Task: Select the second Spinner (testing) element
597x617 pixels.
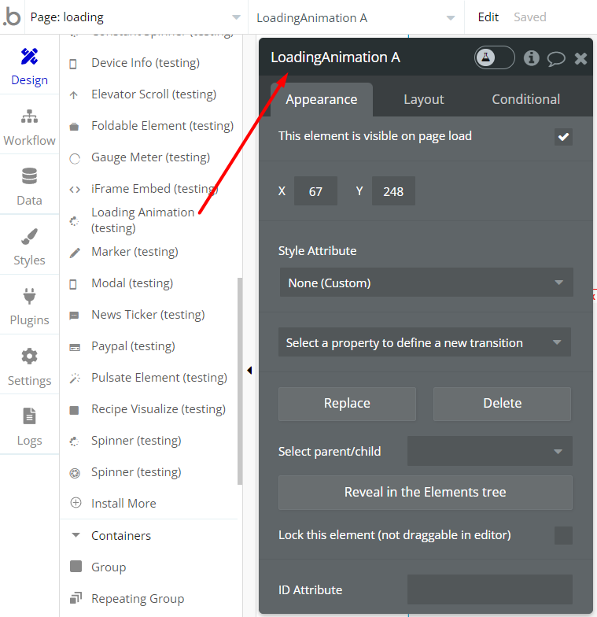Action: [136, 472]
